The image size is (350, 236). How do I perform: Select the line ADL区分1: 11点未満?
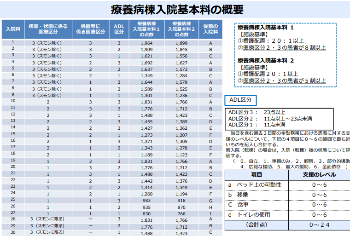tap(257, 125)
